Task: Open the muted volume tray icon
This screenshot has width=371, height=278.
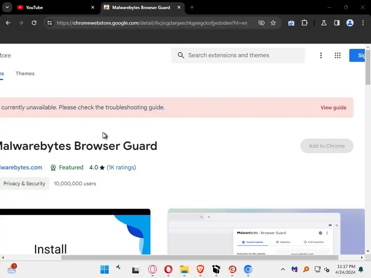Action: click(327, 269)
